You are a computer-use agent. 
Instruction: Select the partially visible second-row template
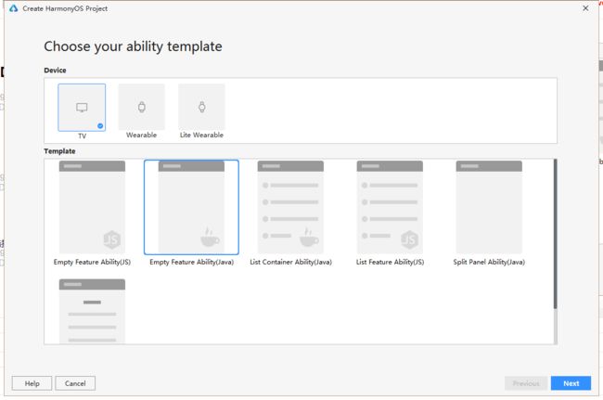pyautogui.click(x=92, y=311)
